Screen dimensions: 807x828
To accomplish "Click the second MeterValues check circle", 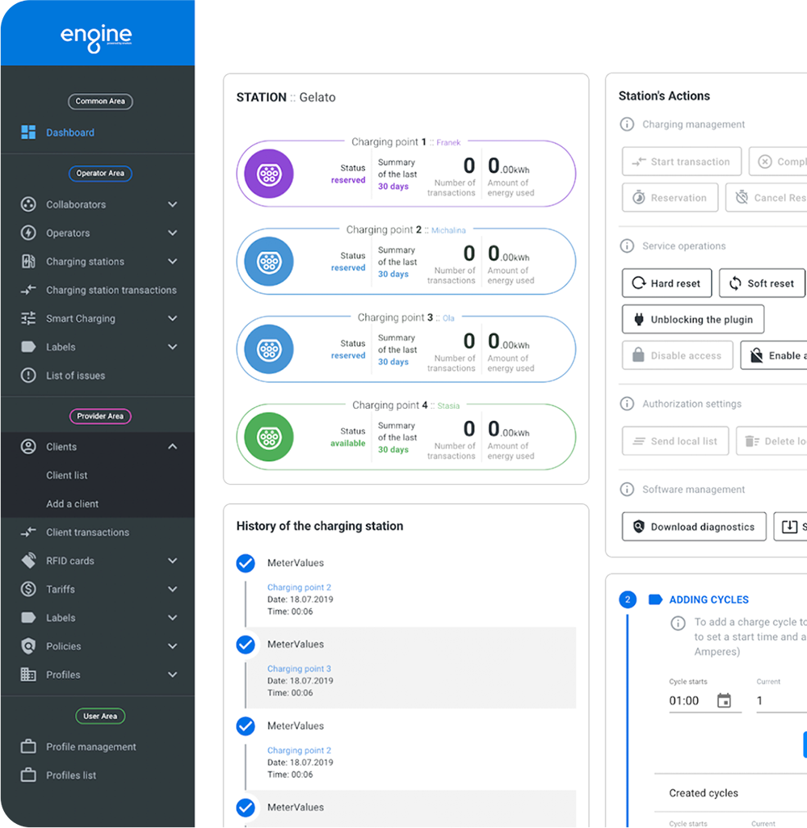I will pyautogui.click(x=246, y=645).
